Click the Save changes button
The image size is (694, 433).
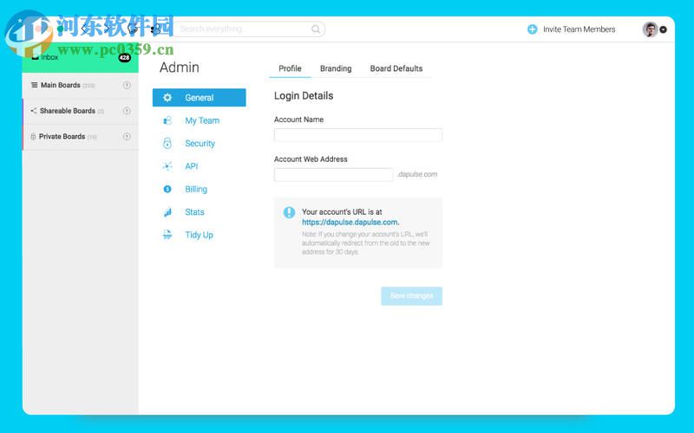coord(411,296)
